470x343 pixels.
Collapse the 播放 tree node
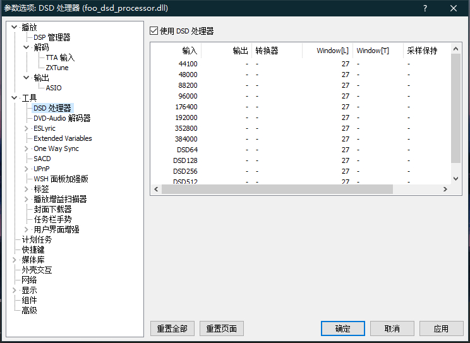[14, 27]
